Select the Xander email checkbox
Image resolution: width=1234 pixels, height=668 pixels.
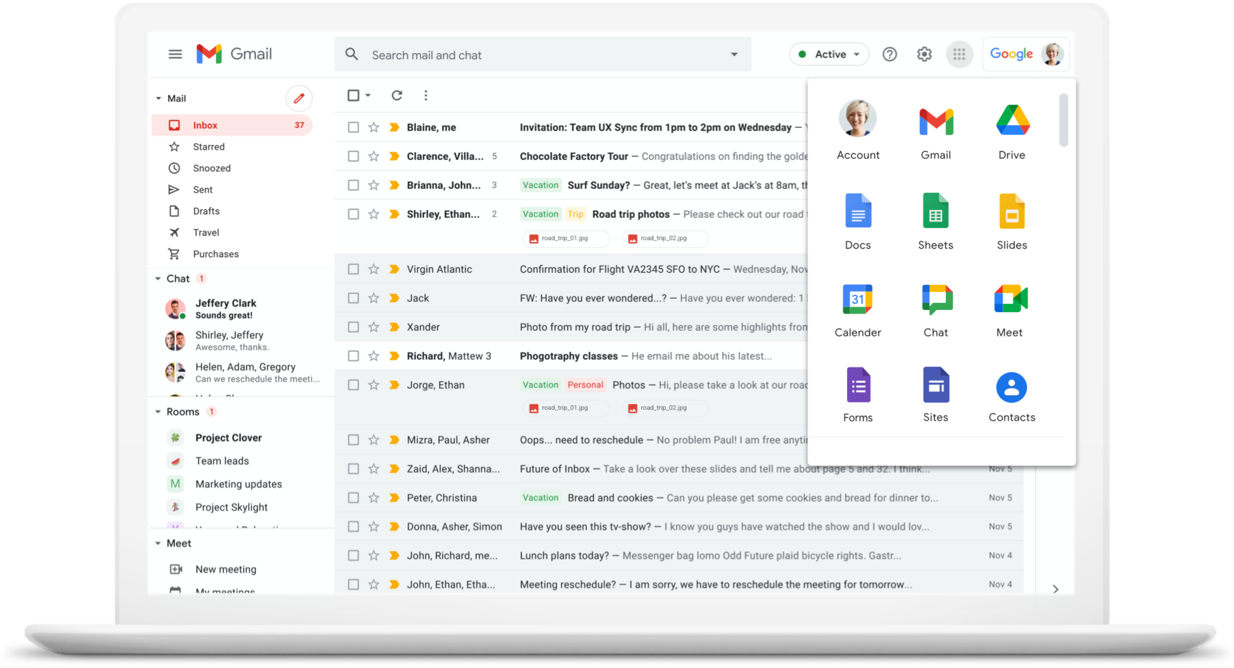point(353,327)
